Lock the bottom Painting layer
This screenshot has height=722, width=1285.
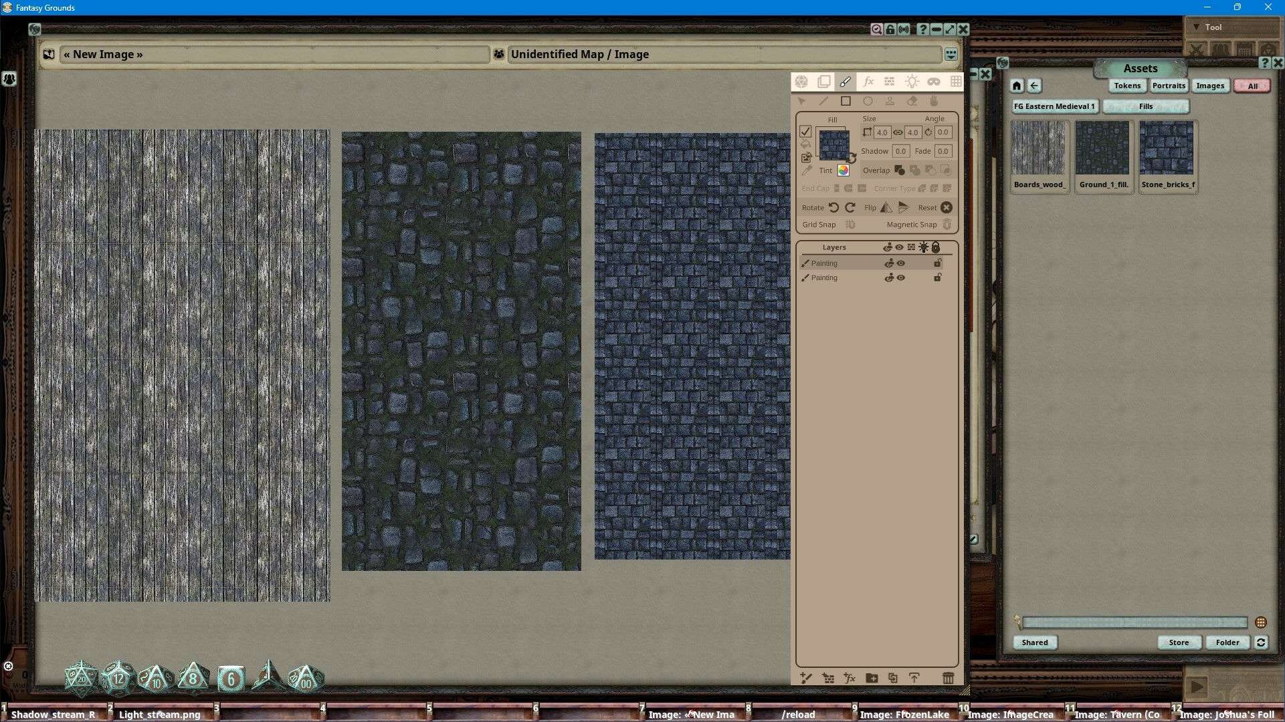[938, 277]
